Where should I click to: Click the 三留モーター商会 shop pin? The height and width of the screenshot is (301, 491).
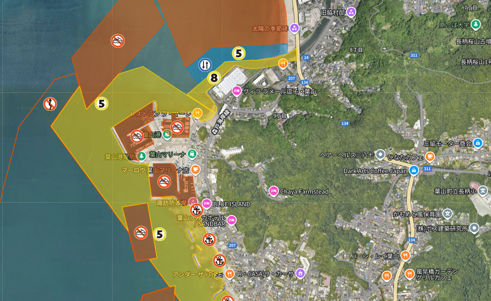click(x=478, y=143)
